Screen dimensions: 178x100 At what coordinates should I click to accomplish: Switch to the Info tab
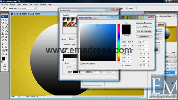170,16
